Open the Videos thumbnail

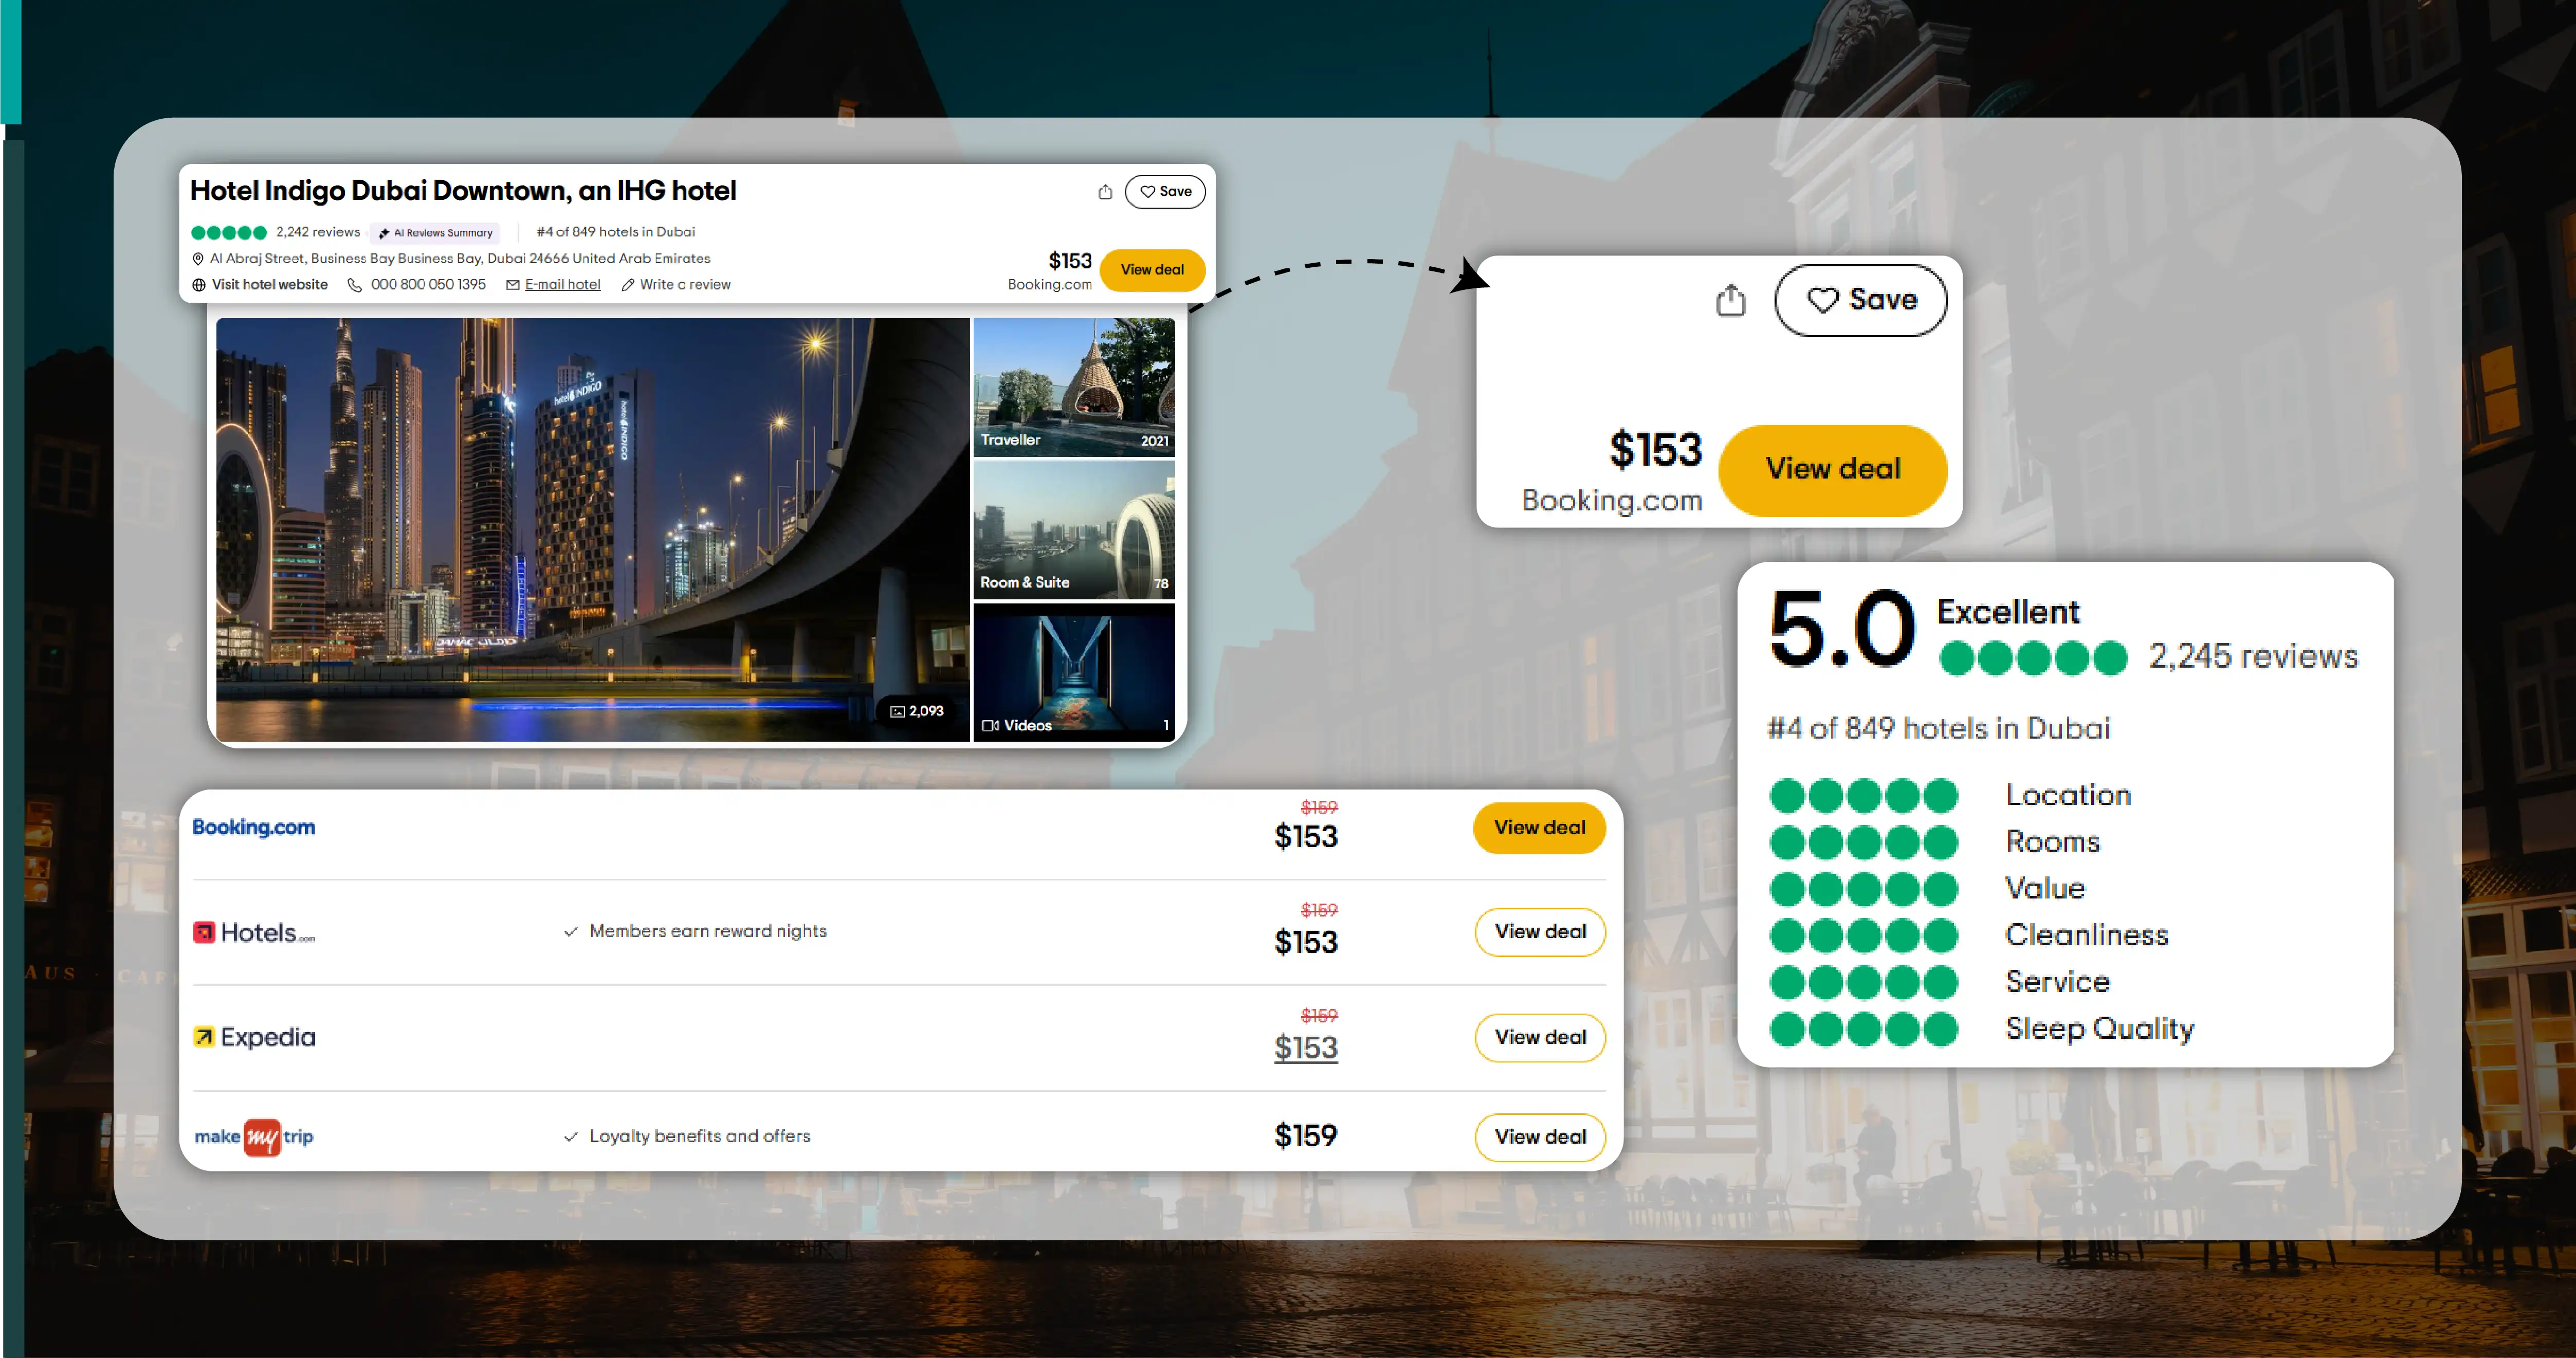pos(1074,672)
